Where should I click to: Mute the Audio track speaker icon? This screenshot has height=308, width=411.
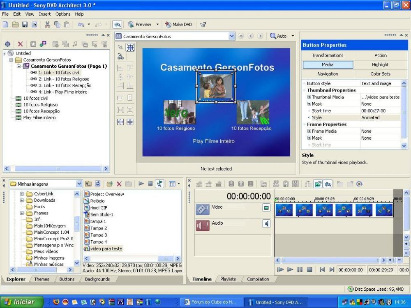[x=266, y=223]
